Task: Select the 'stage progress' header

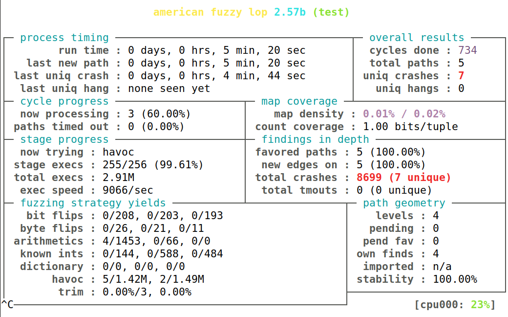Action: (64, 139)
